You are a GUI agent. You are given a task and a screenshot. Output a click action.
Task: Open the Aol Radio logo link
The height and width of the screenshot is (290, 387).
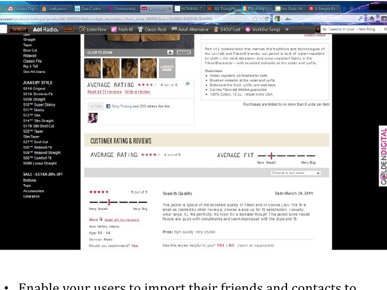pos(46,29)
